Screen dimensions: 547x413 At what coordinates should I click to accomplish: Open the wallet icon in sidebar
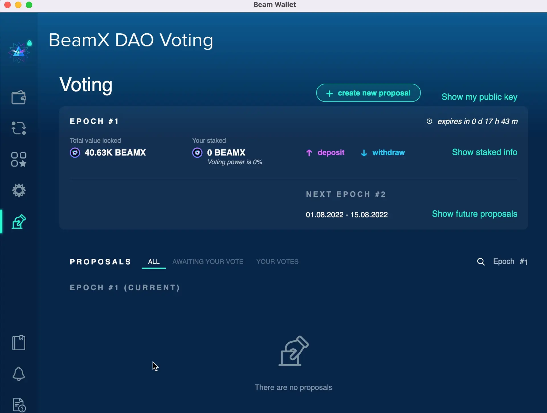pyautogui.click(x=19, y=97)
